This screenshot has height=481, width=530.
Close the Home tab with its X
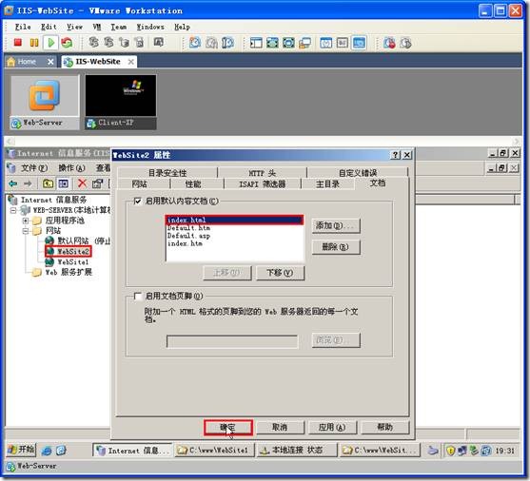coord(50,62)
